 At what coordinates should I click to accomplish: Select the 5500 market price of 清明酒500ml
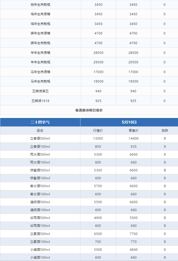click(98, 202)
